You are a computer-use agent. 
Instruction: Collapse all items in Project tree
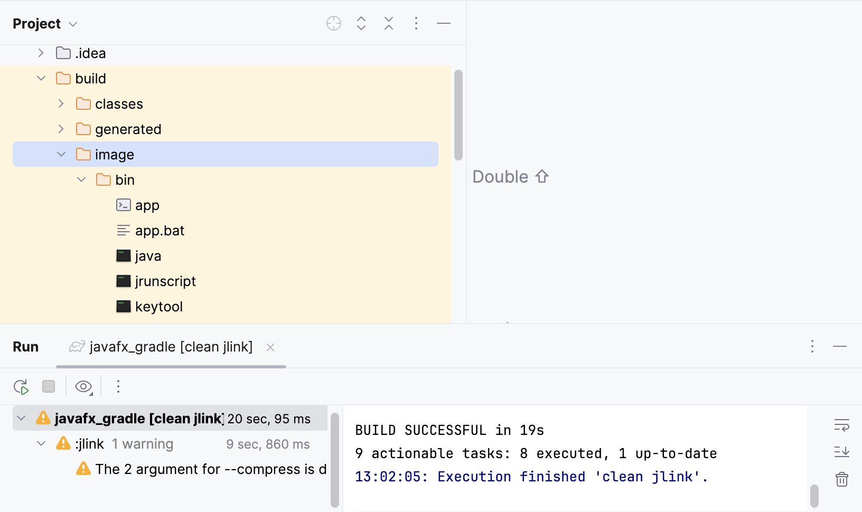[x=389, y=23]
